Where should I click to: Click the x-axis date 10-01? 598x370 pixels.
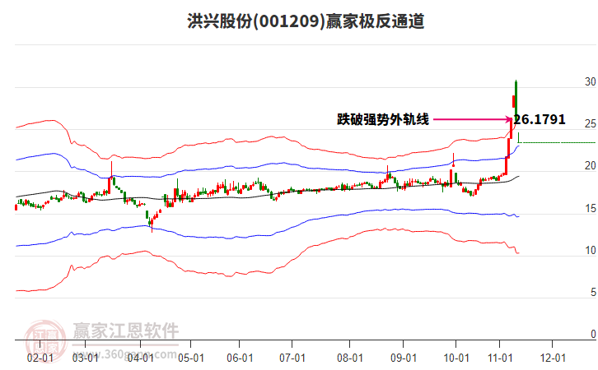tap(456, 358)
